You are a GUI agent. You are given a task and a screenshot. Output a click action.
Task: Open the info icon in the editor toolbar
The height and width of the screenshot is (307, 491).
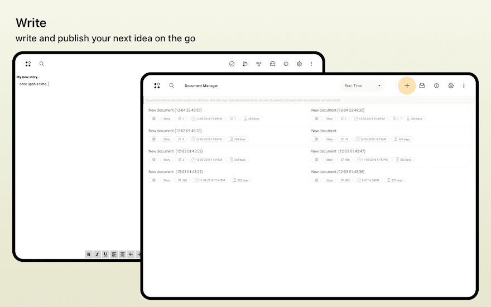pos(286,64)
